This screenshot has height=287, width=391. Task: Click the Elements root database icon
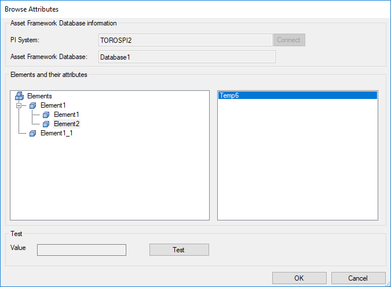(x=20, y=96)
